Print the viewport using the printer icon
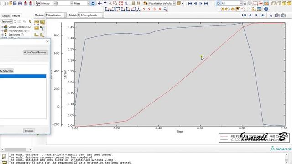This screenshot has width=292, height=164. tap(20, 3)
